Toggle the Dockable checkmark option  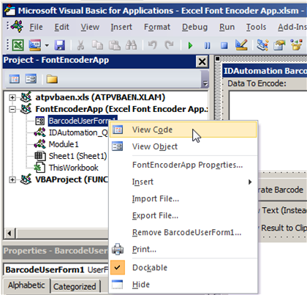click(x=183, y=267)
